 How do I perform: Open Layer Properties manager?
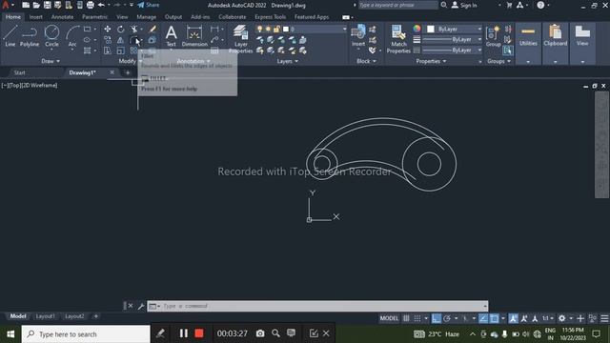241,39
